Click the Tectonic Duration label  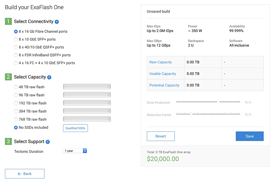pyautogui.click(x=29, y=152)
